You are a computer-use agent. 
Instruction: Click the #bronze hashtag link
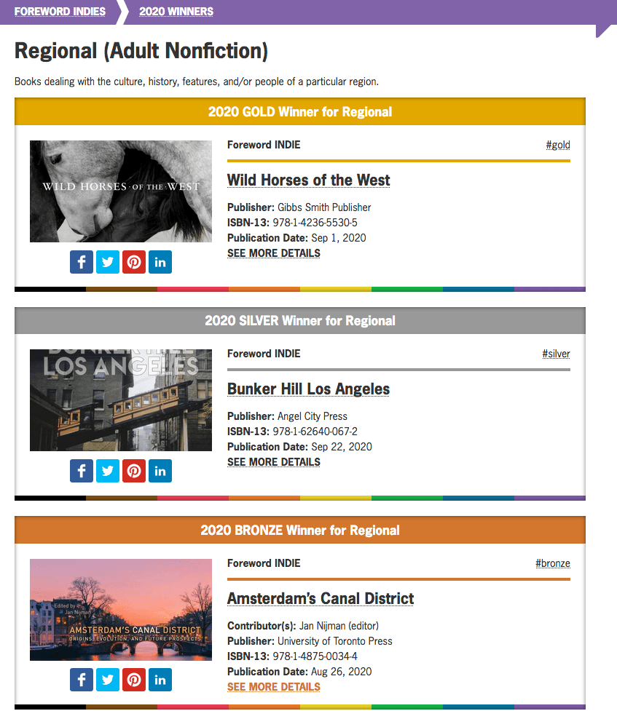552,563
